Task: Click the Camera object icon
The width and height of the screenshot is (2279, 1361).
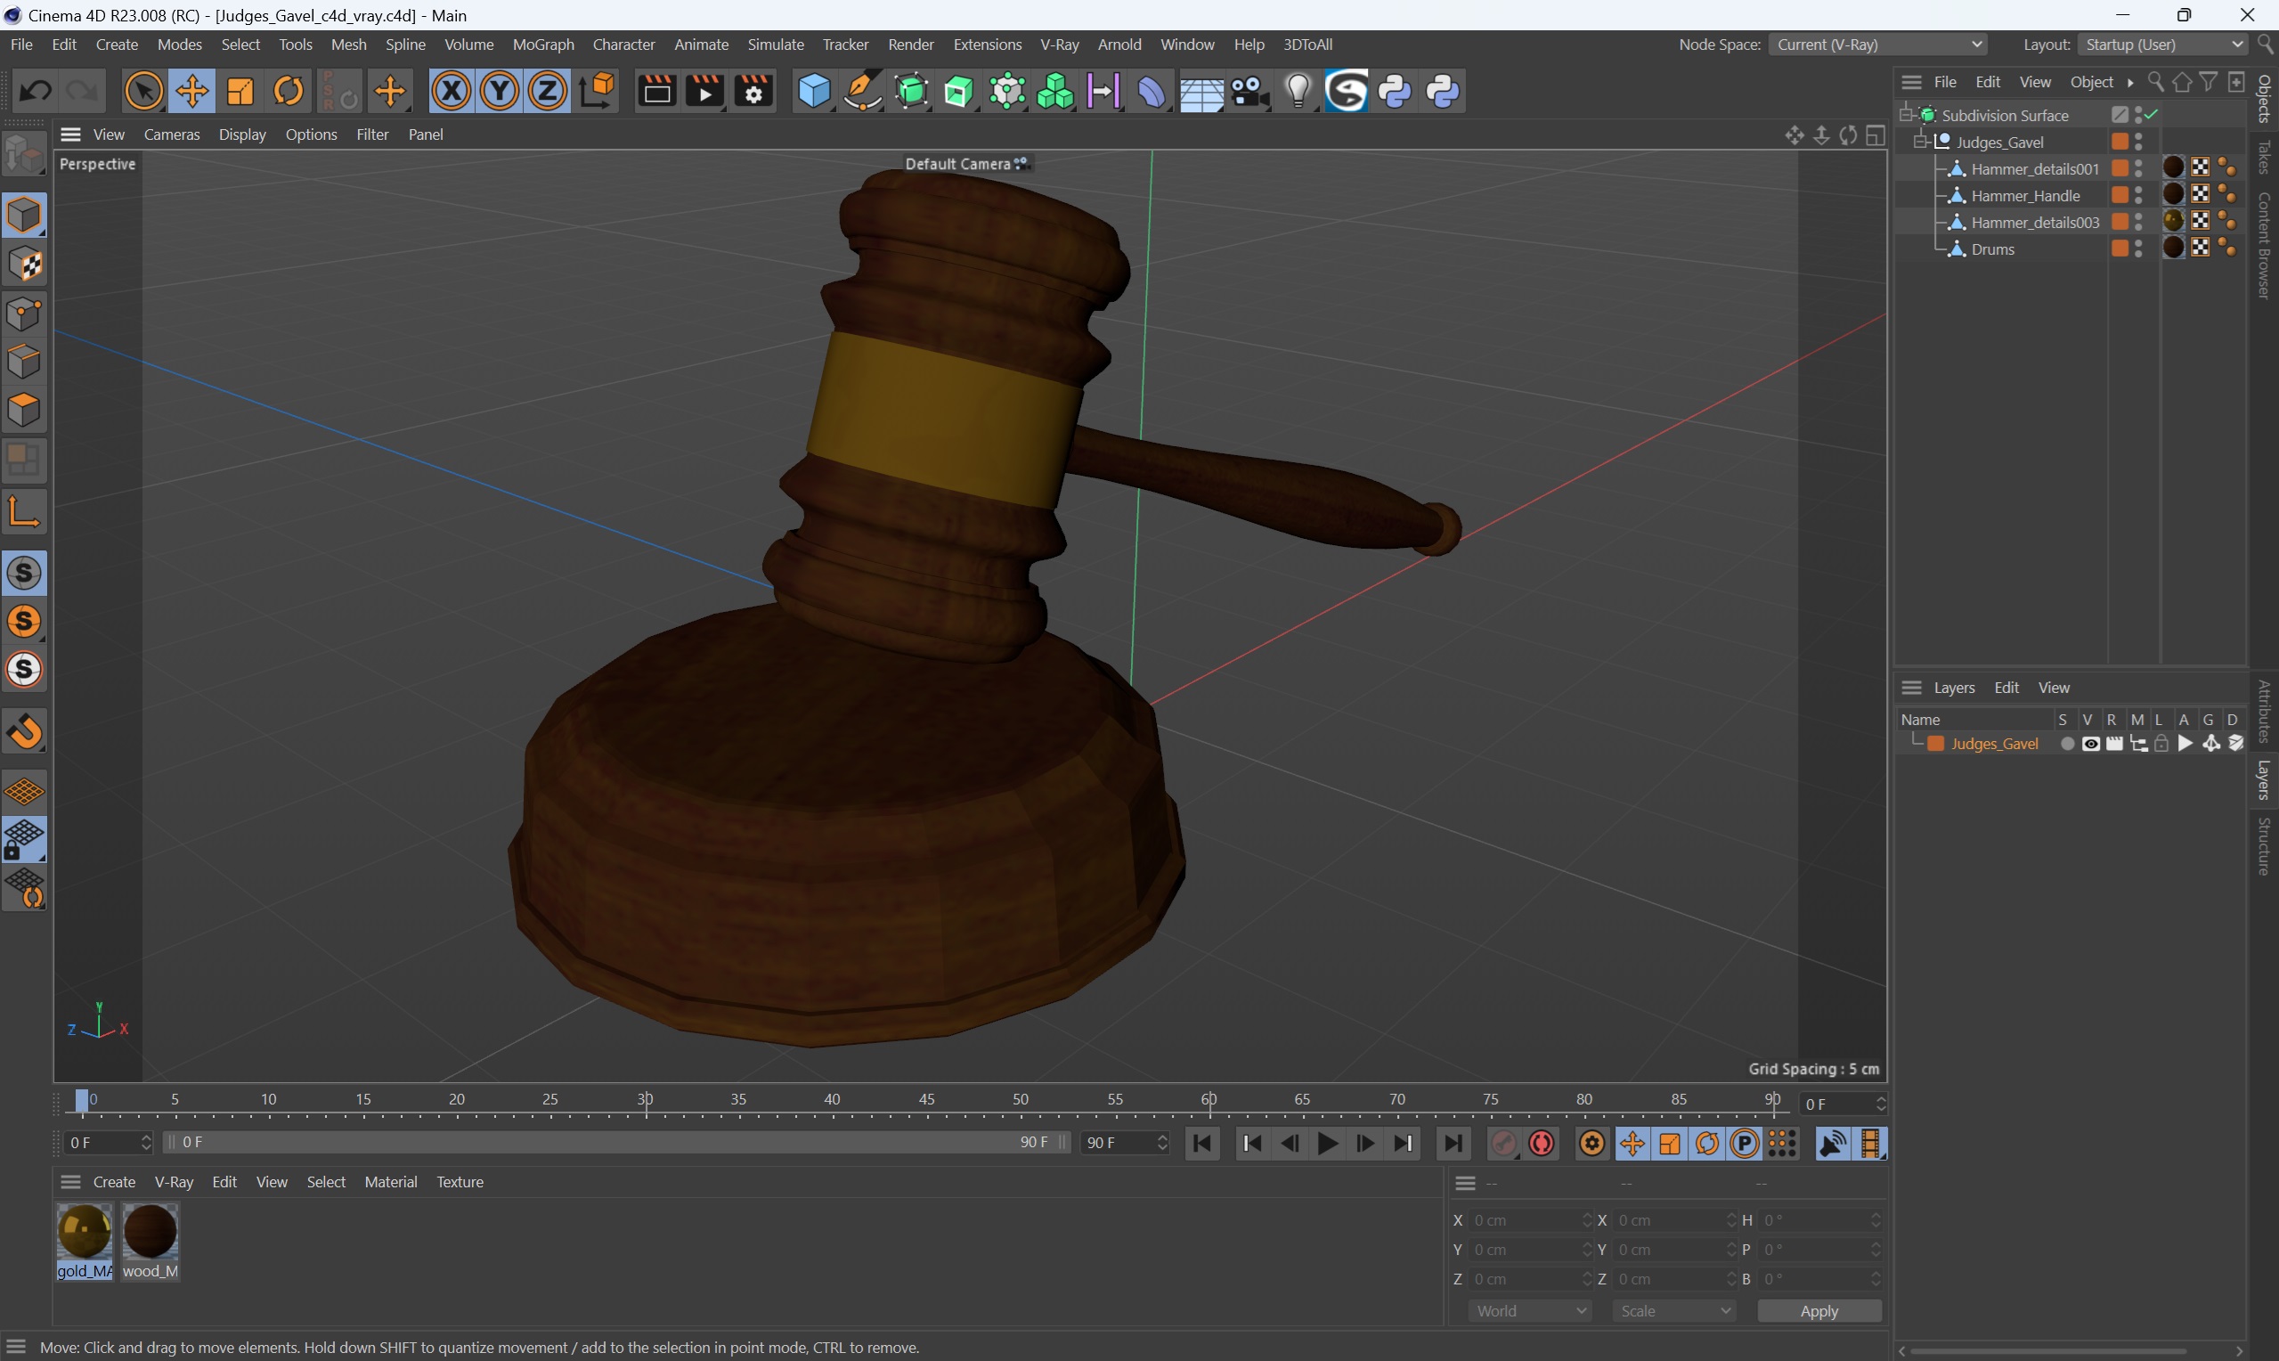Action: point(1249,91)
